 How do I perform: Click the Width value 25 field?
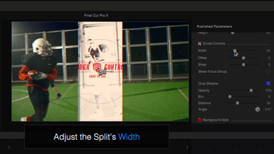coord(268,51)
